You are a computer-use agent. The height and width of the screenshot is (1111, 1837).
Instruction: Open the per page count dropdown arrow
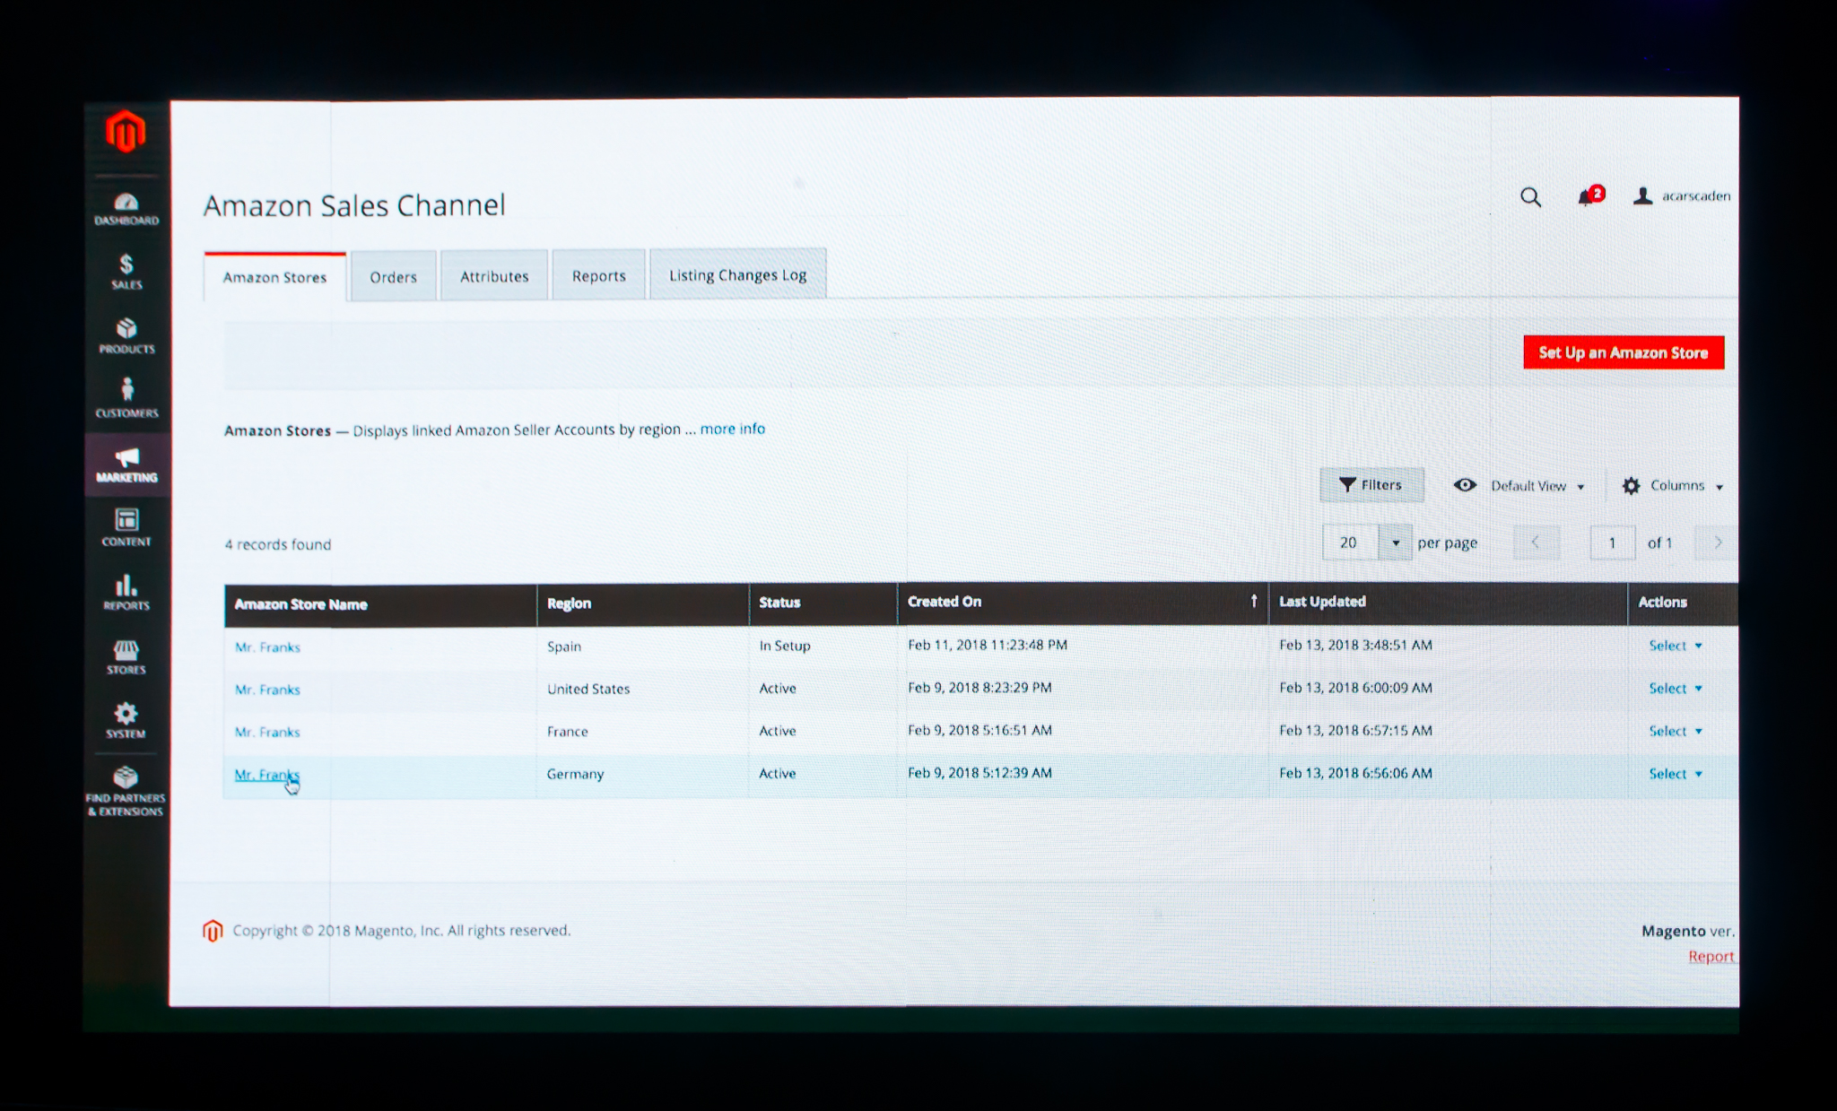coord(1395,542)
